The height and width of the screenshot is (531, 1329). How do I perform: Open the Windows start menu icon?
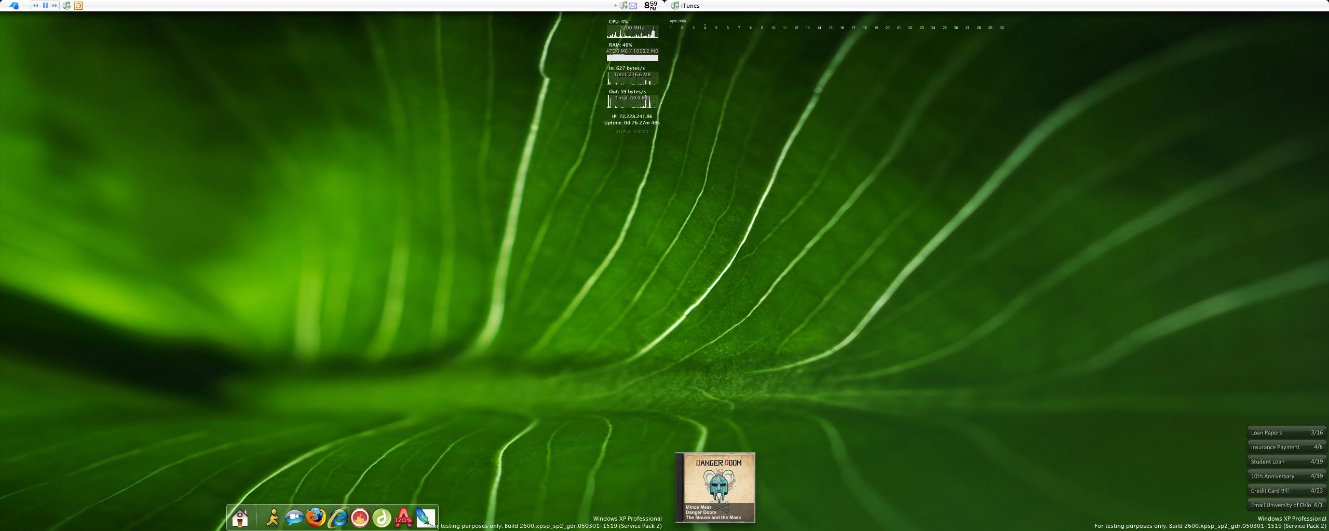click(x=14, y=6)
